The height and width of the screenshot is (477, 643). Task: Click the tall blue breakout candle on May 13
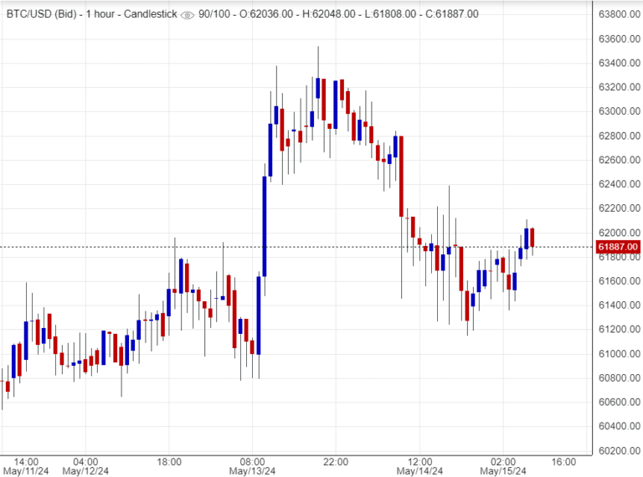click(x=264, y=224)
